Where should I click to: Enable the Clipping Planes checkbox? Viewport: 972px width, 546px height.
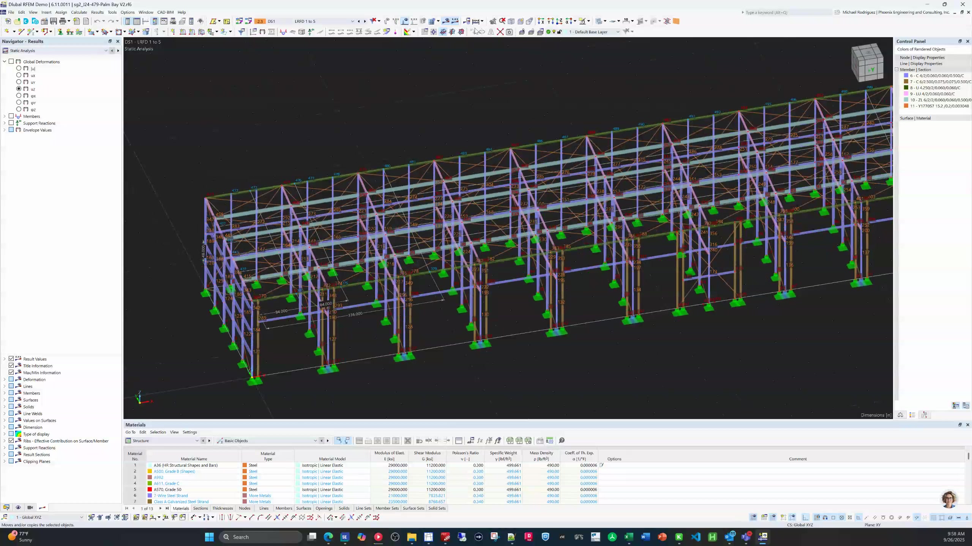tap(11, 461)
